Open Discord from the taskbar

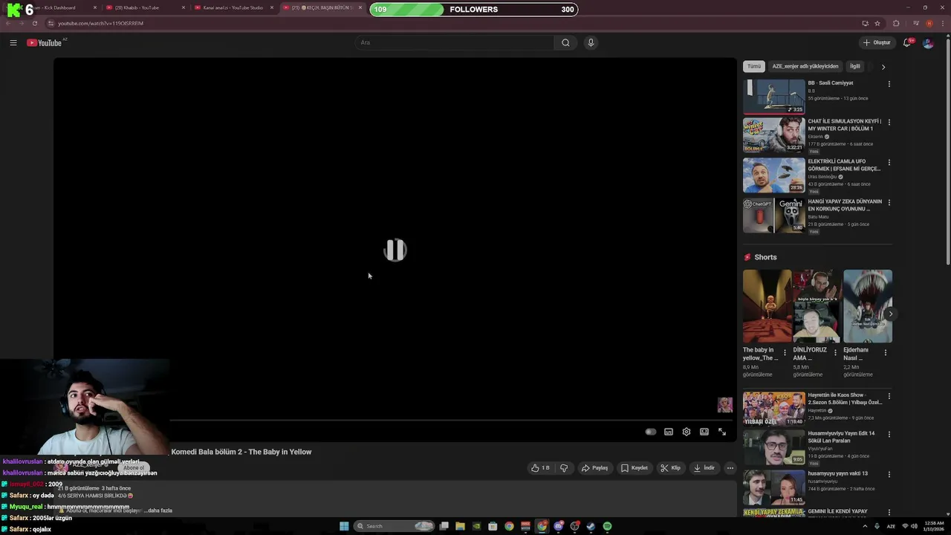point(558,526)
